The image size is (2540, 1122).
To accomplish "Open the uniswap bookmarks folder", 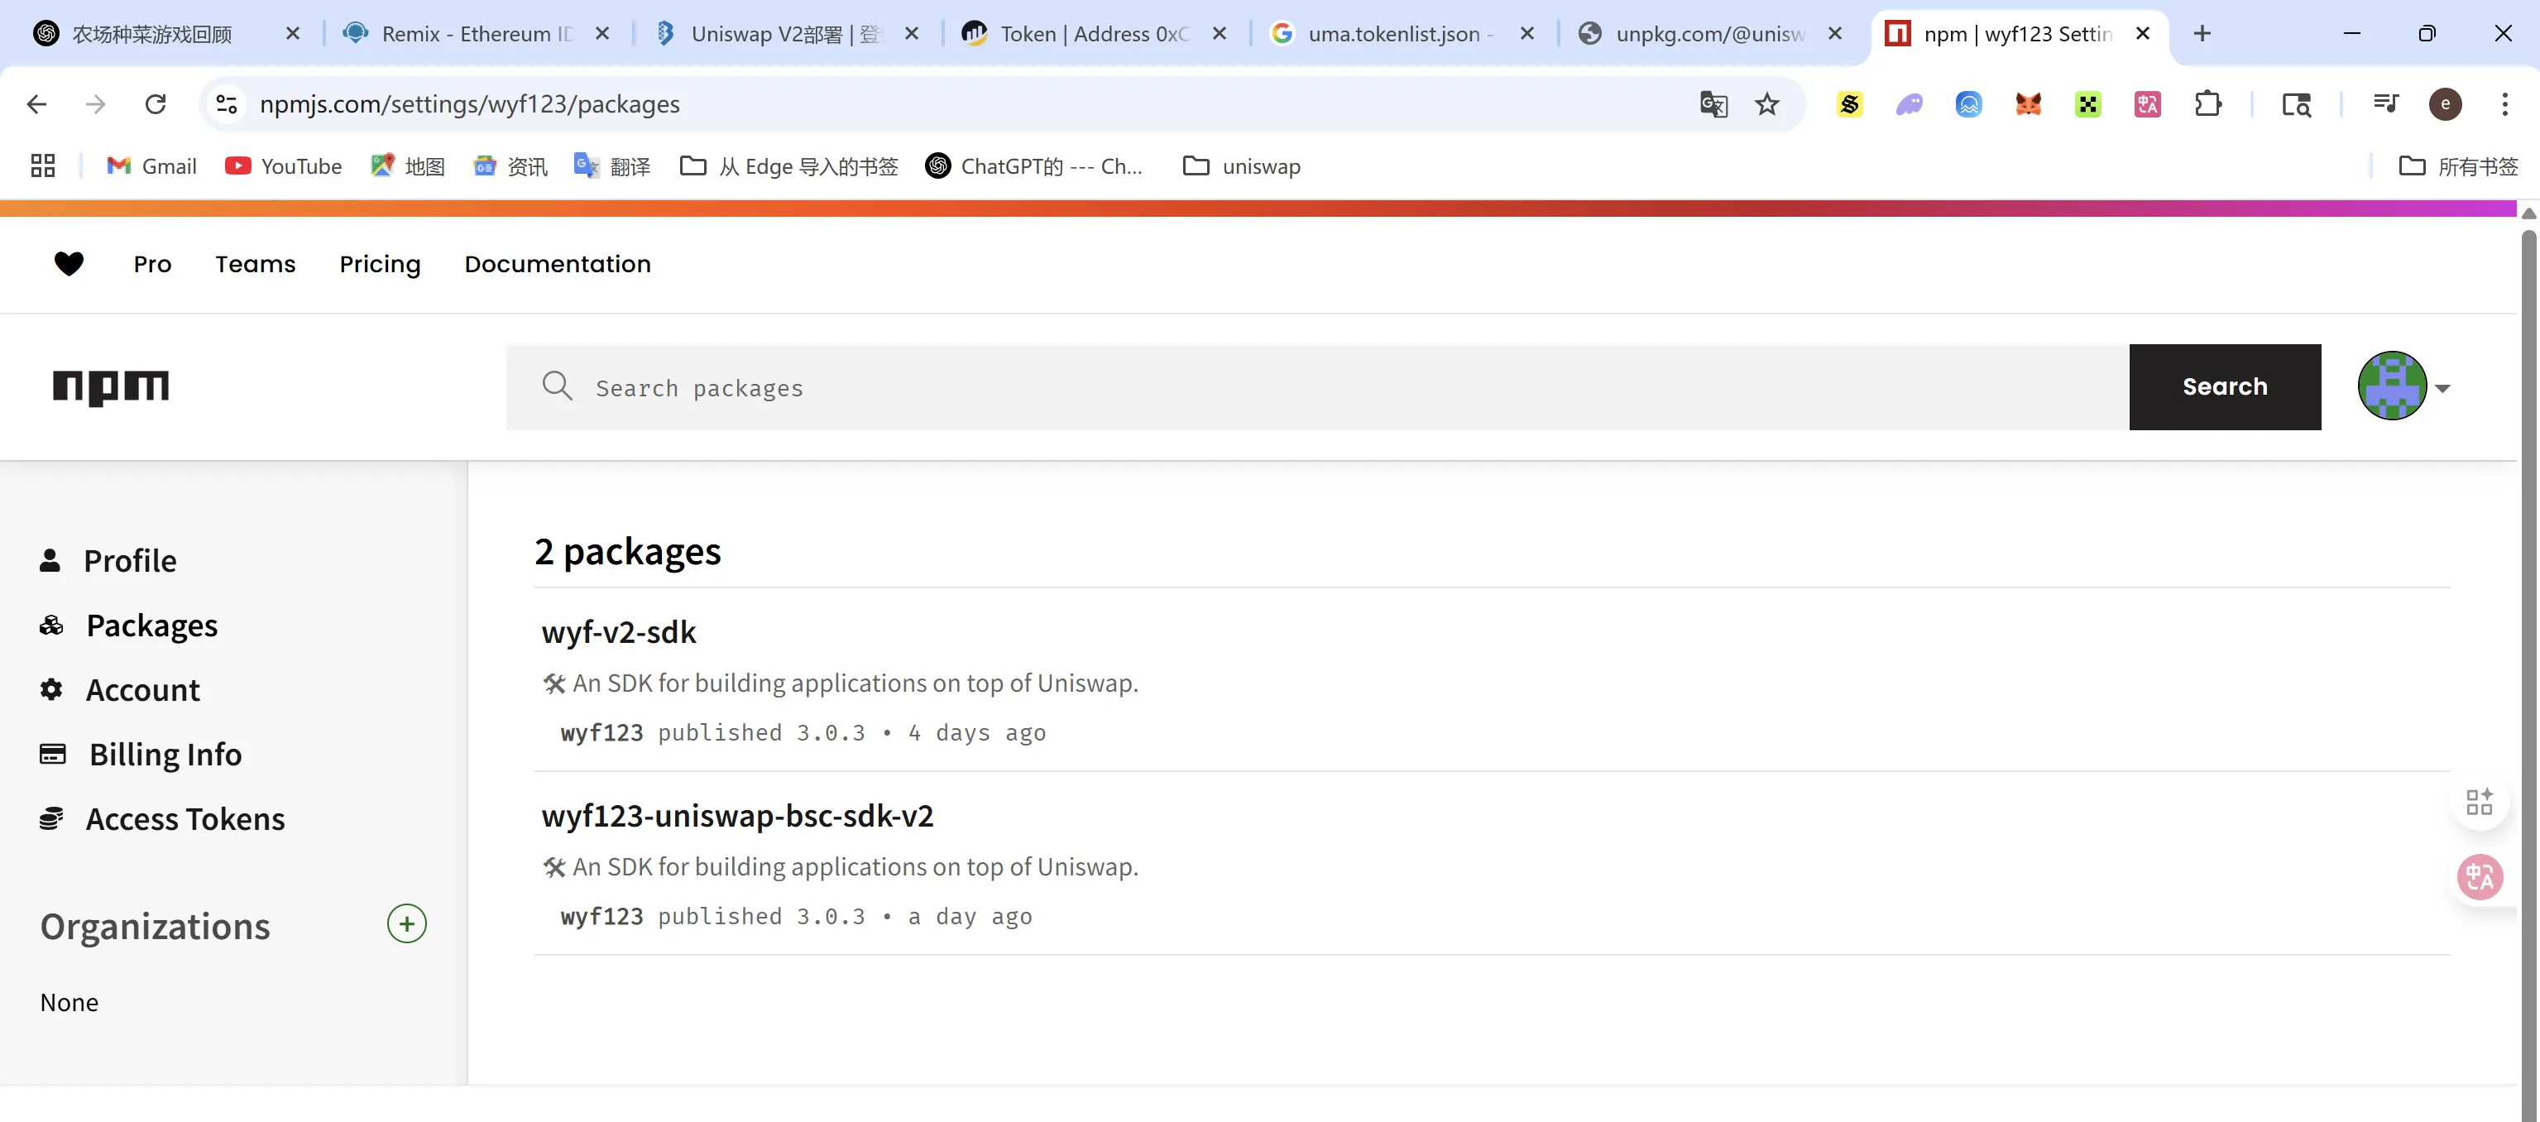I will tap(1241, 166).
